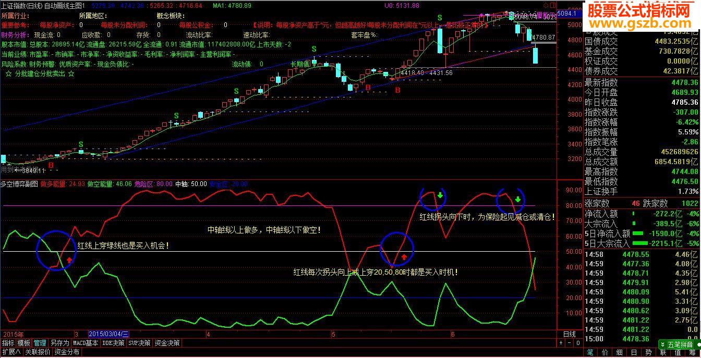Click the 危险区: 80.00 legend value
The height and width of the screenshot is (358, 701).
153,184
